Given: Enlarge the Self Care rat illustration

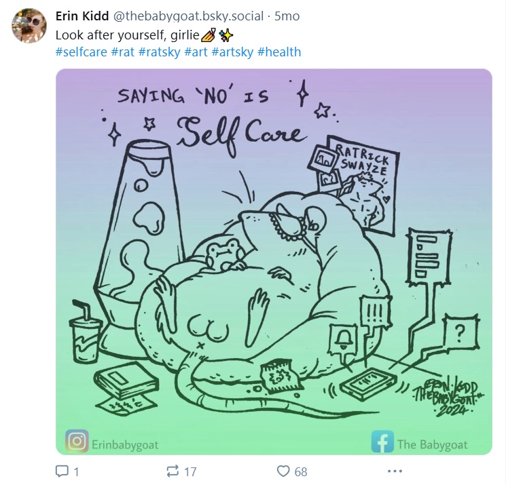Looking at the screenshot, I should pos(274,262).
